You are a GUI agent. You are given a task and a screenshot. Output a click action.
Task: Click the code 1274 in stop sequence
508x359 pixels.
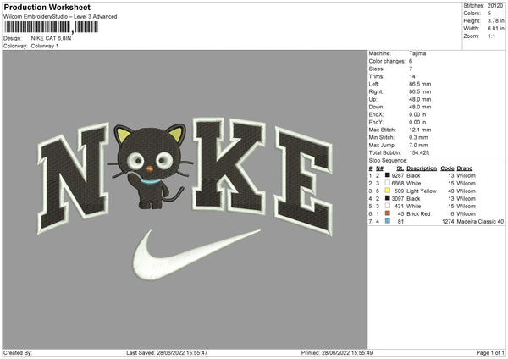coord(448,221)
